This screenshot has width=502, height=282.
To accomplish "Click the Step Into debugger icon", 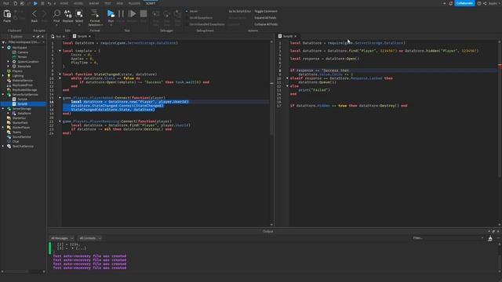I will [156, 14].
